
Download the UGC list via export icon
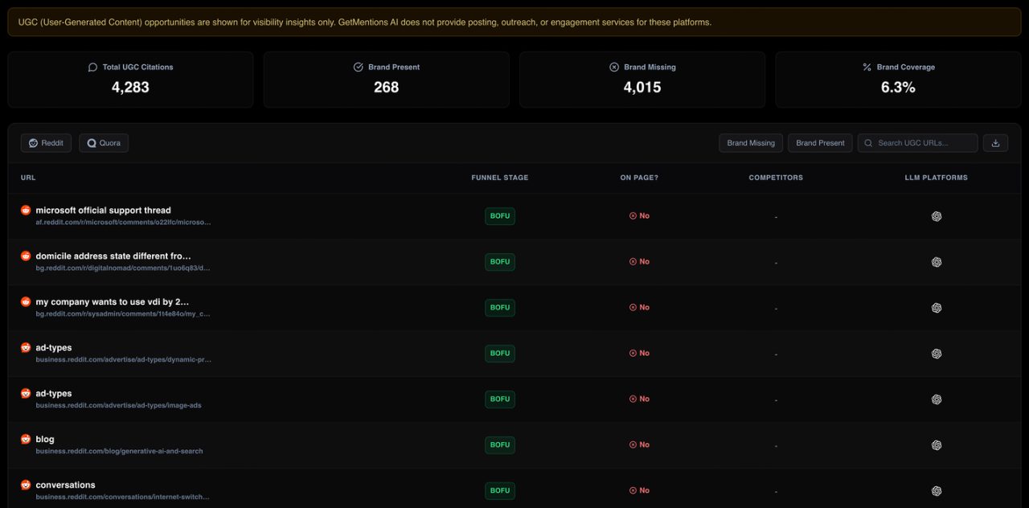[x=995, y=143]
